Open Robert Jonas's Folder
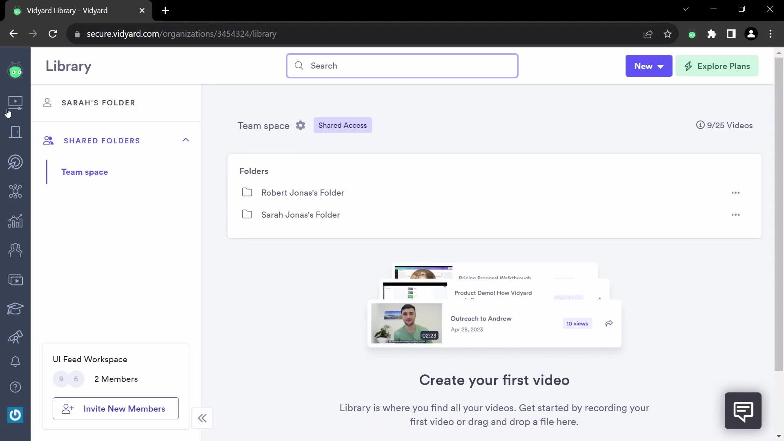Screen dimensions: 784x441 click(303, 193)
